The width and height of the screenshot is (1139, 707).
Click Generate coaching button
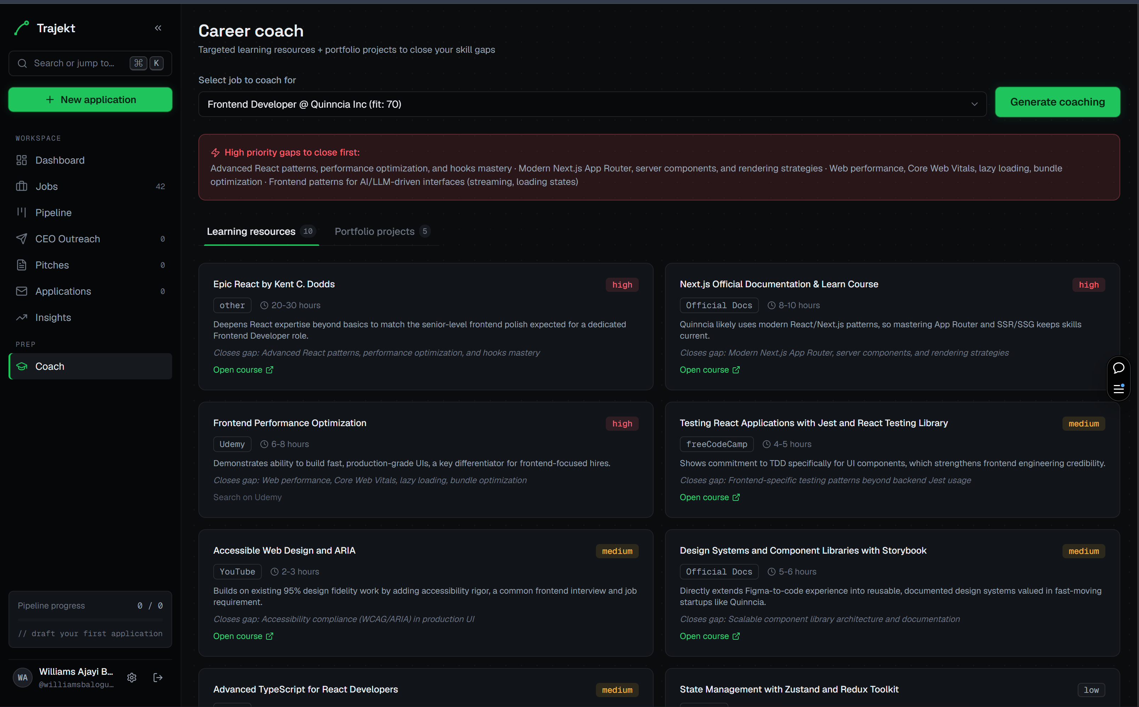1057,102
